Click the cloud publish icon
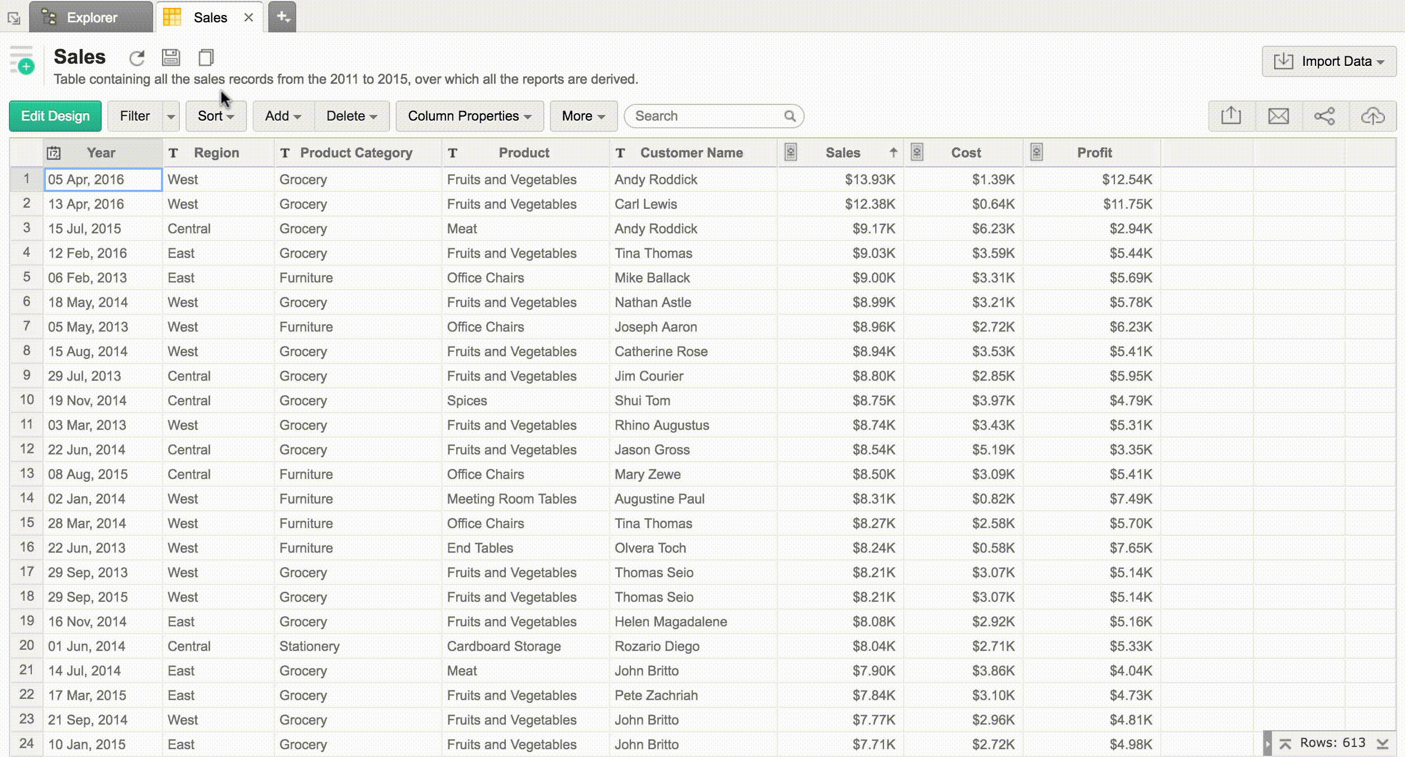Screen dimensions: 1405x757 click(x=1373, y=116)
